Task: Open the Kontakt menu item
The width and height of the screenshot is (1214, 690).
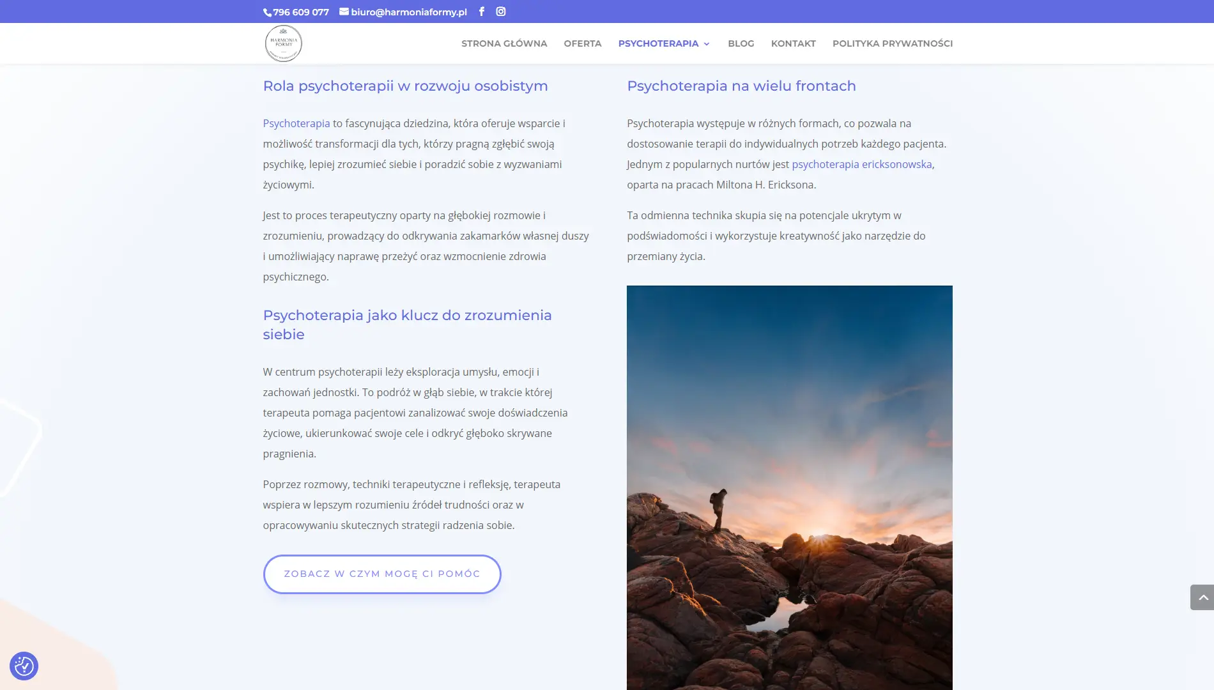Action: 794,43
